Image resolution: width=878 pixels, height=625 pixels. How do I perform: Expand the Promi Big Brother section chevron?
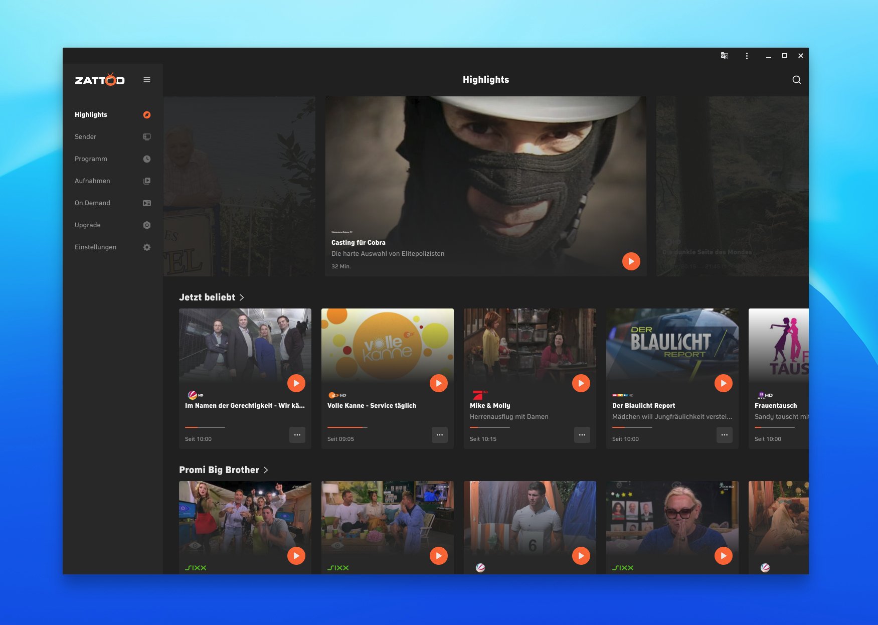click(x=266, y=470)
